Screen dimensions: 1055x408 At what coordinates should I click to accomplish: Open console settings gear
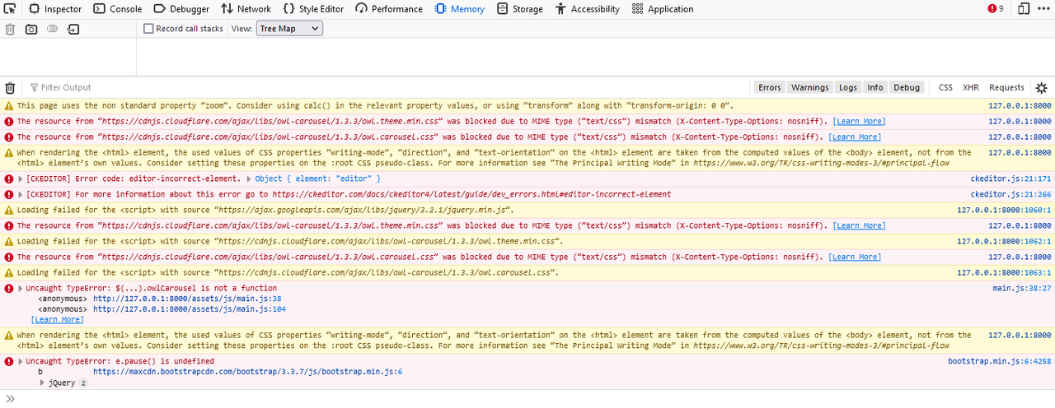point(1042,87)
